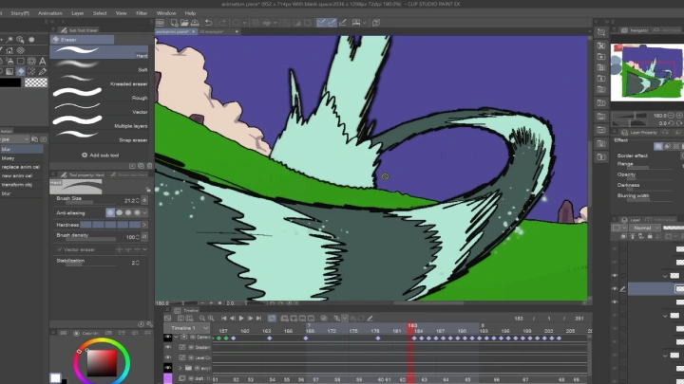Choose the Multiple layers eraser sub tool
Viewport: 684px width, 384px height.
click(x=100, y=122)
